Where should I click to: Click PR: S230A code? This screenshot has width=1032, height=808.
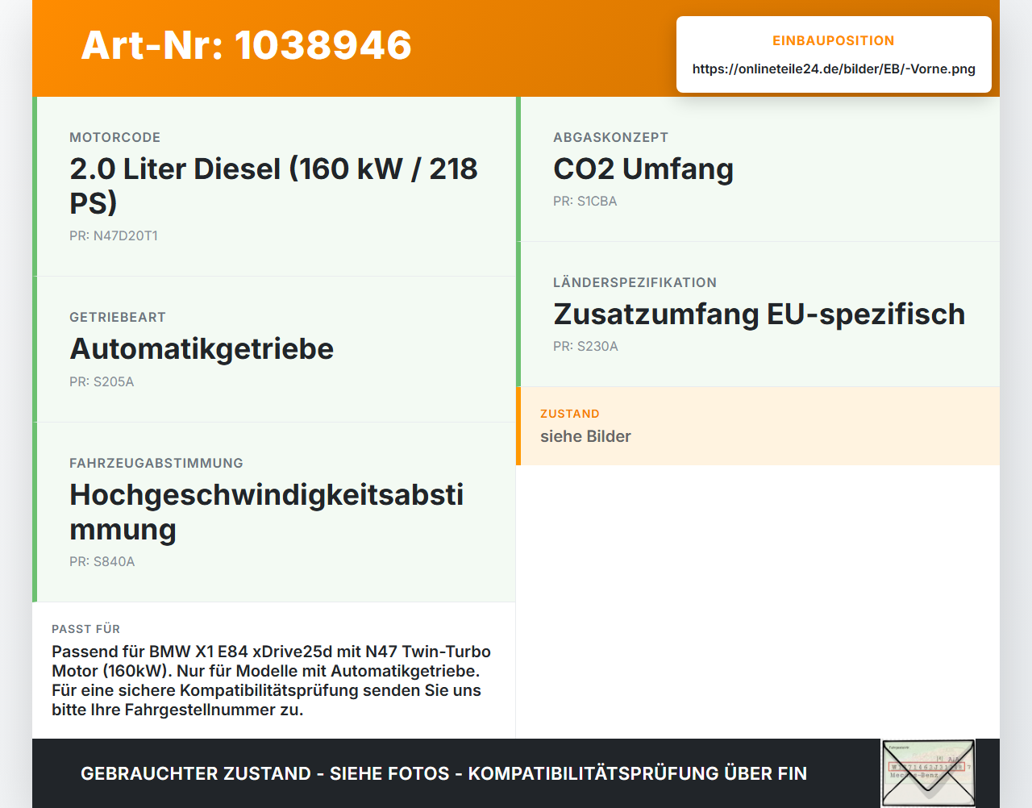(x=586, y=346)
